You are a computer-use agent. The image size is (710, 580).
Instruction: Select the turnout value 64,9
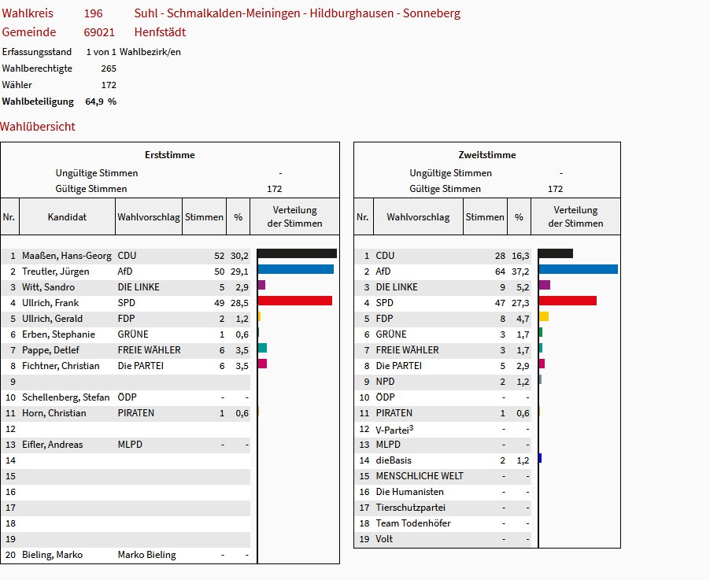94,102
